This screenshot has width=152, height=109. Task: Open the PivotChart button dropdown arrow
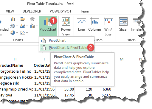click(x=48, y=34)
